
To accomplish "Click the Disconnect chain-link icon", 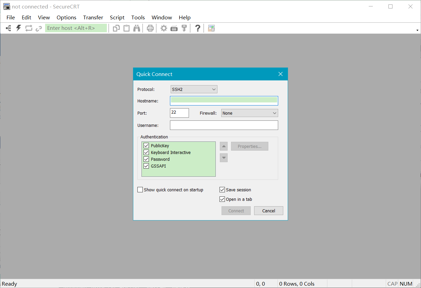I will [39, 28].
